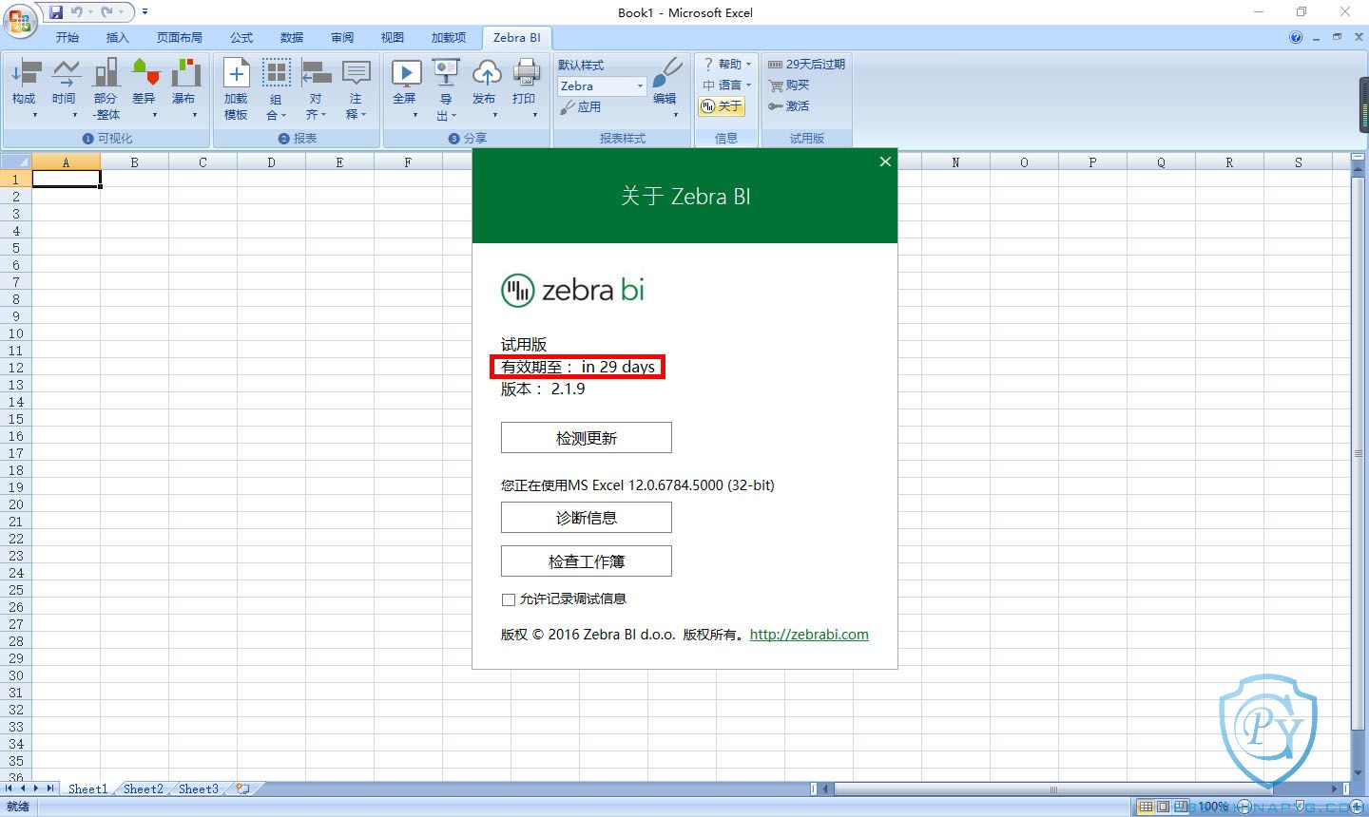Click the 诊断信息 button
This screenshot has width=1369, height=817.
click(587, 518)
